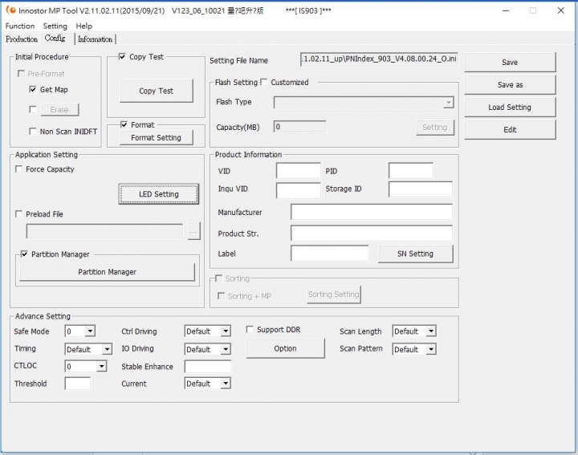Click the Product Str. field
The image size is (578, 455).
click(x=372, y=234)
